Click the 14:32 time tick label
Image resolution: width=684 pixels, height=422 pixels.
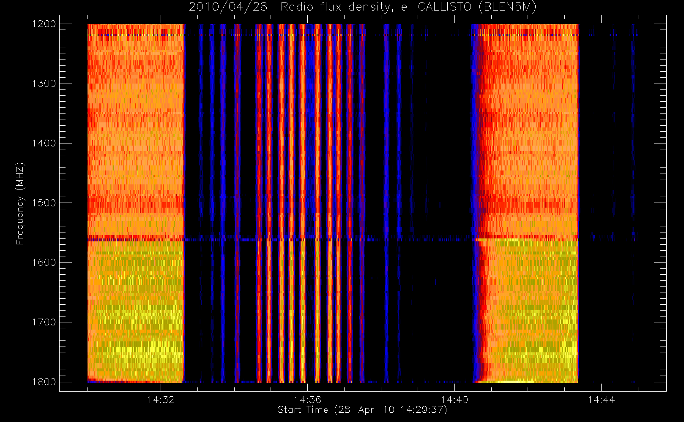coord(161,400)
